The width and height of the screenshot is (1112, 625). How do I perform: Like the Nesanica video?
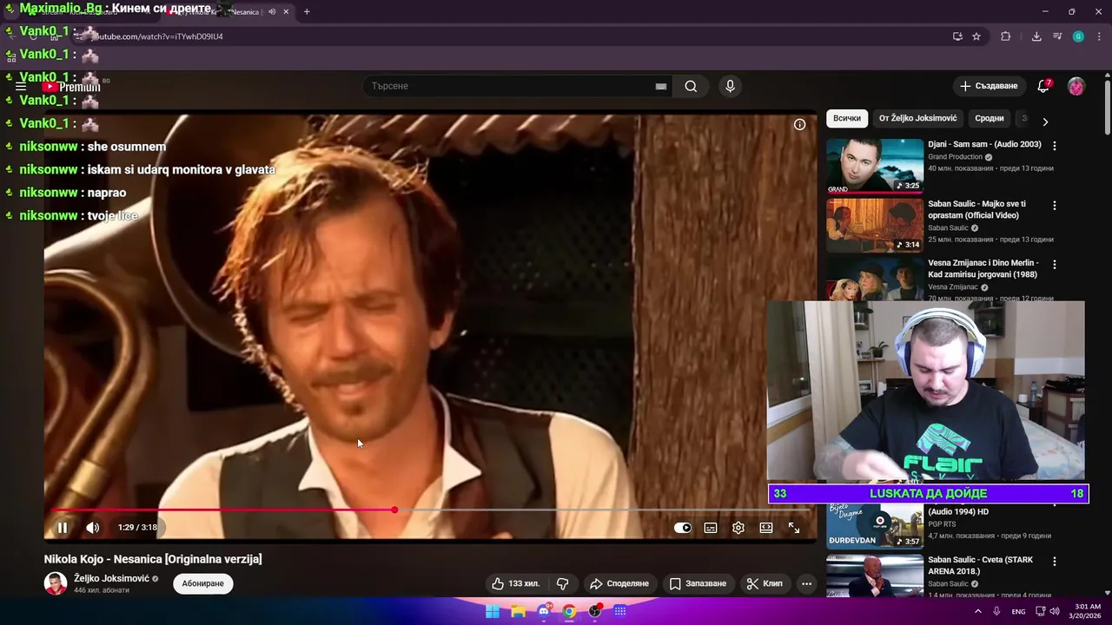[x=515, y=583]
